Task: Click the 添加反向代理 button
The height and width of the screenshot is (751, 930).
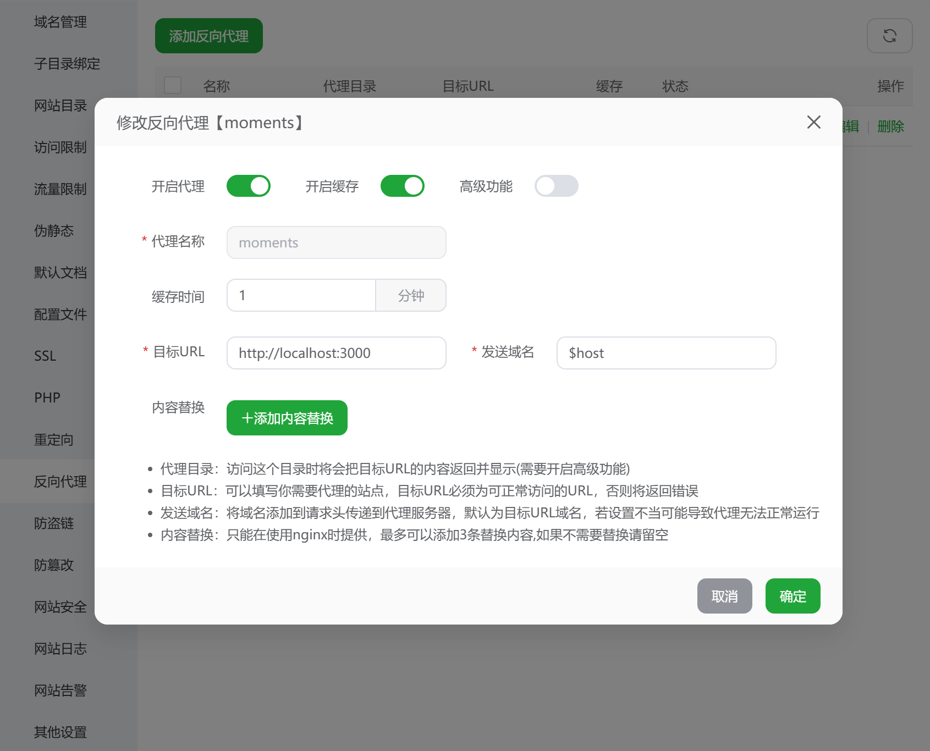Action: pos(209,35)
